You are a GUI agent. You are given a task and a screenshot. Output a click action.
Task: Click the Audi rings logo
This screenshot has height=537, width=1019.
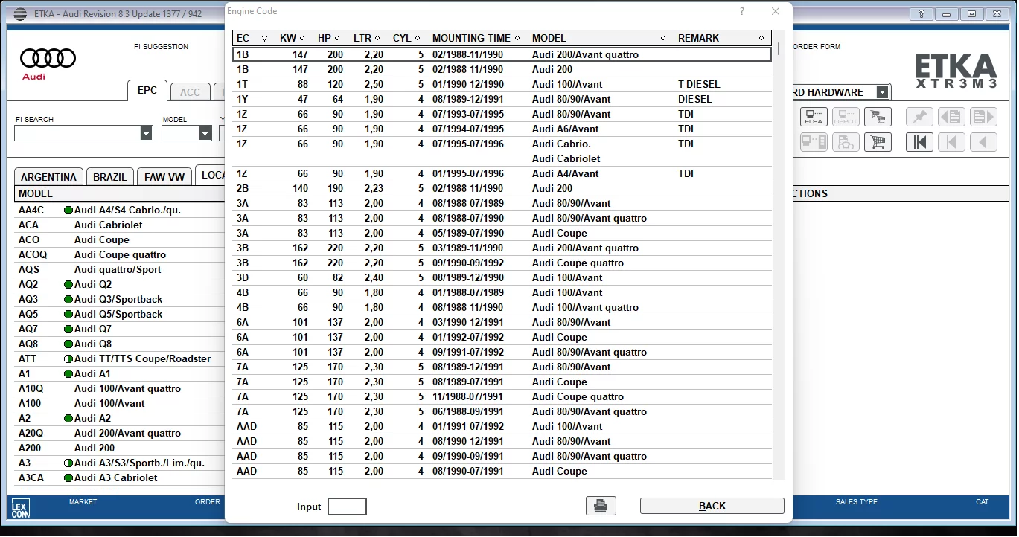point(48,59)
